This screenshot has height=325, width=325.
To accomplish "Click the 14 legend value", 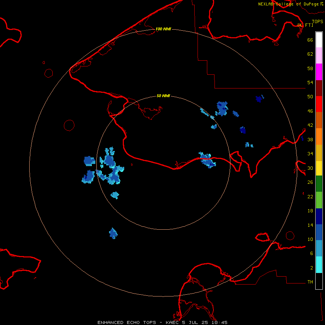I will click(x=310, y=225).
